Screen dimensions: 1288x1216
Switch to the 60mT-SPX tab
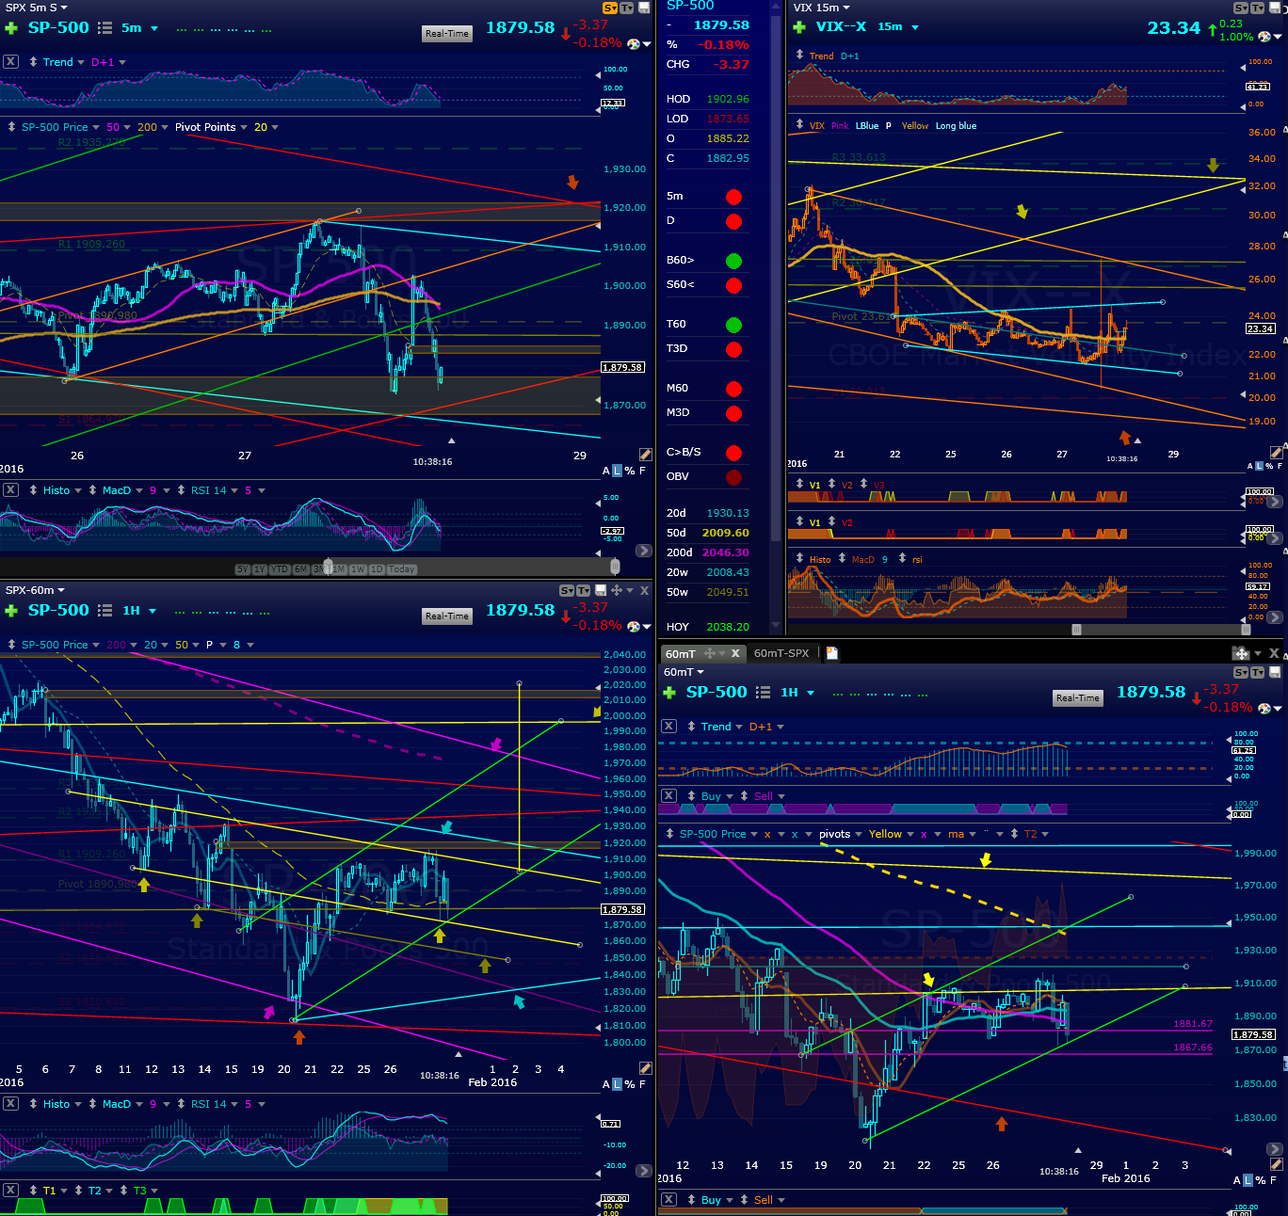[x=781, y=653]
